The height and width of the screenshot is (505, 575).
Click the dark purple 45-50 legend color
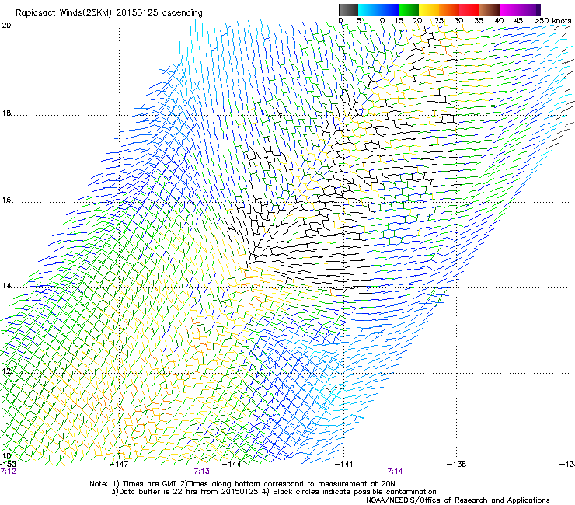tap(530, 9)
